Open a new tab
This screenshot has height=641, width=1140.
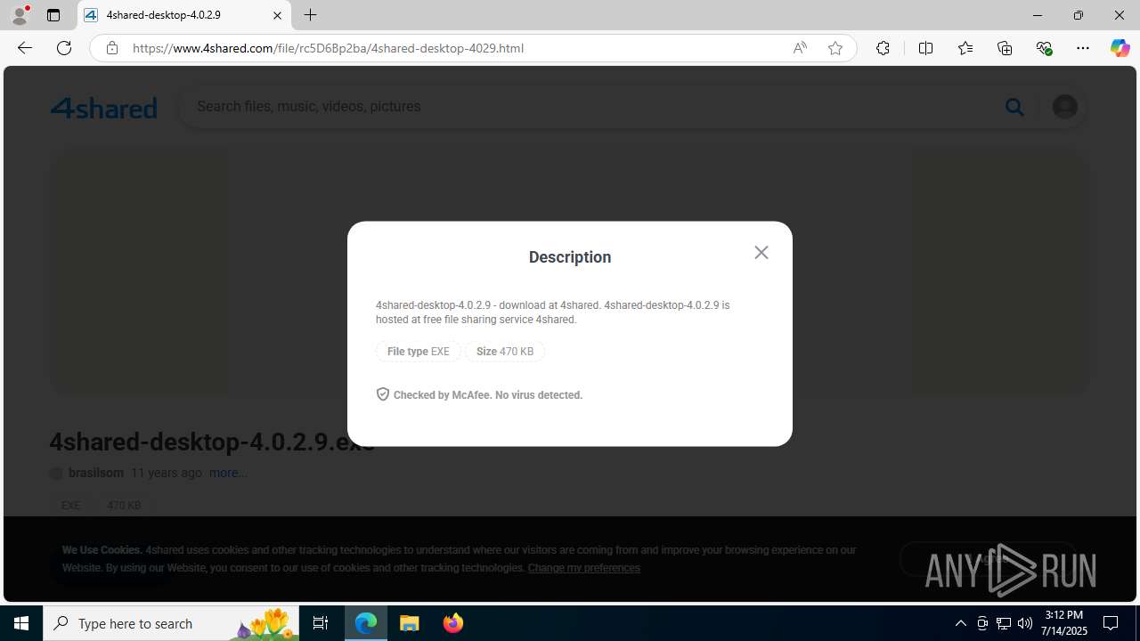(310, 15)
